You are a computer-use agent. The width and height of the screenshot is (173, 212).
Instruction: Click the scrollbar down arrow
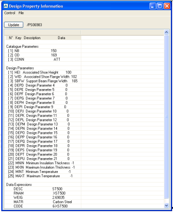point(166,205)
